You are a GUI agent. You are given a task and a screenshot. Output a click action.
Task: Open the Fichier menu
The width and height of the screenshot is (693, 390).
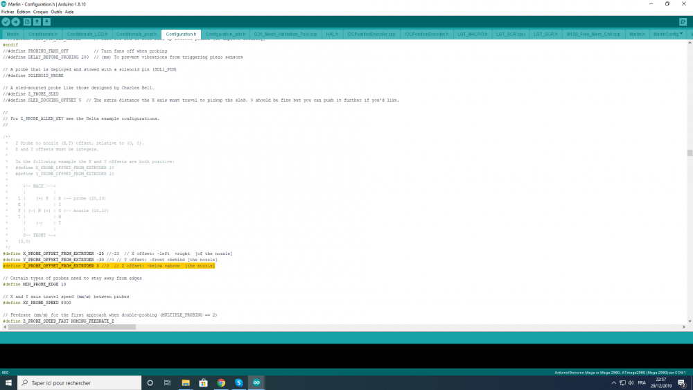(x=8, y=12)
